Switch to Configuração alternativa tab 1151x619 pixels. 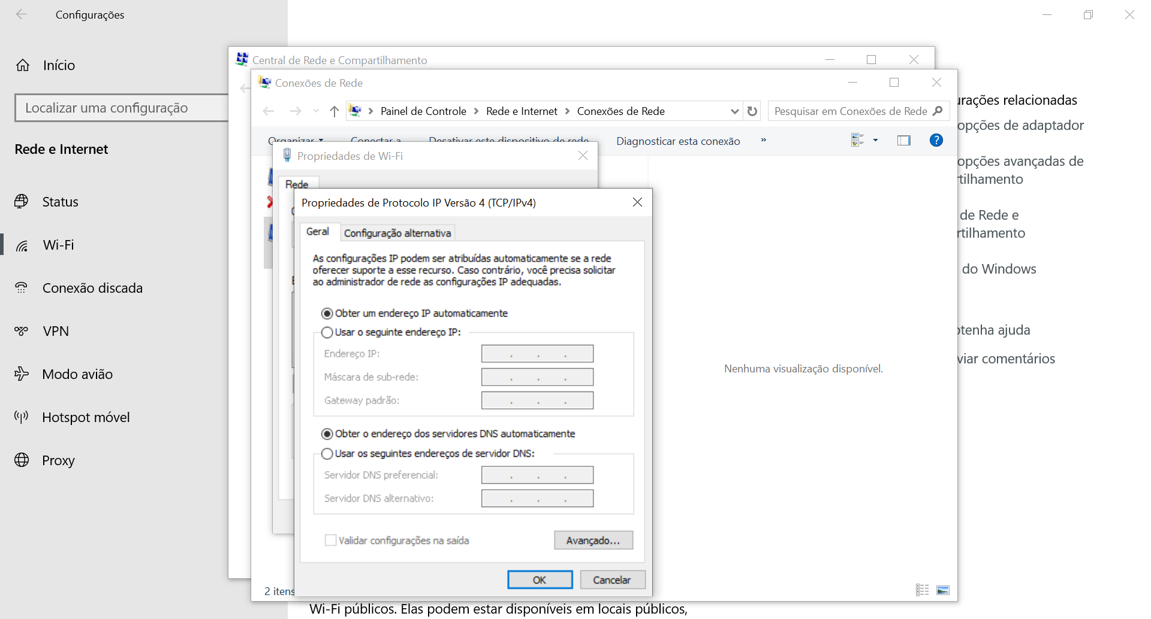tap(397, 233)
